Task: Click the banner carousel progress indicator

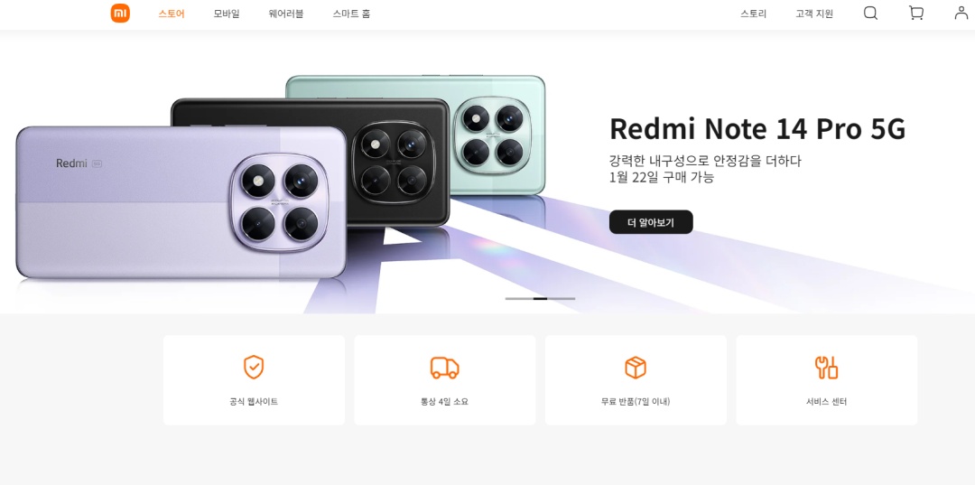Action: click(x=540, y=299)
